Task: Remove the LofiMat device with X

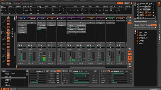Action: point(64,71)
